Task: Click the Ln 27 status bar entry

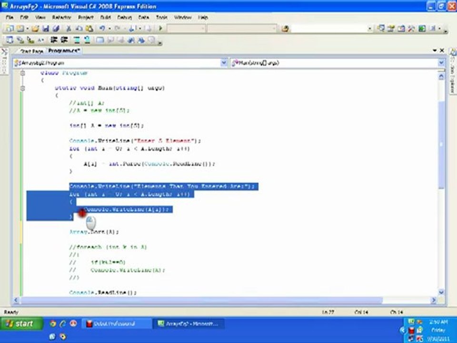Action: tap(328, 312)
